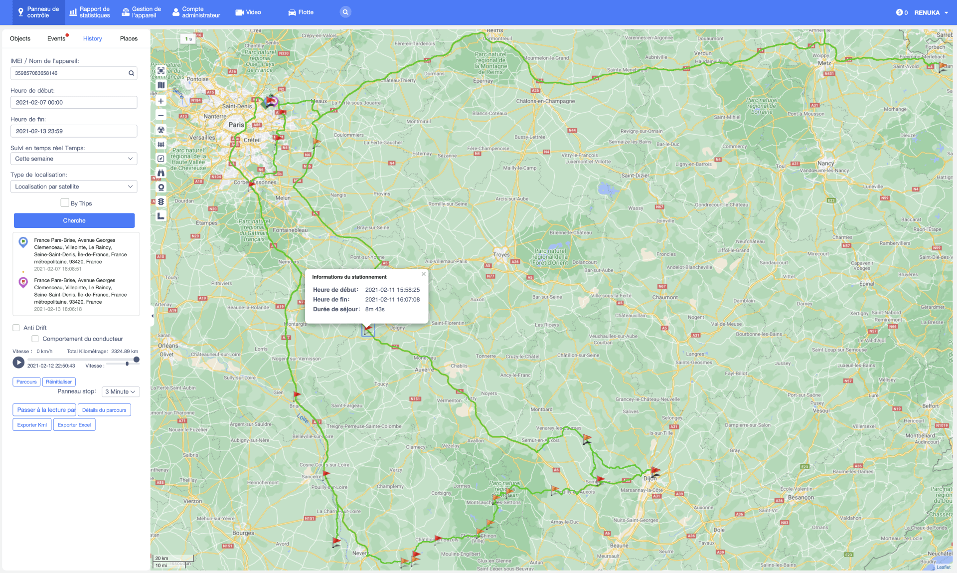The height and width of the screenshot is (573, 957).
Task: Zoom out on the map
Action: (160, 115)
